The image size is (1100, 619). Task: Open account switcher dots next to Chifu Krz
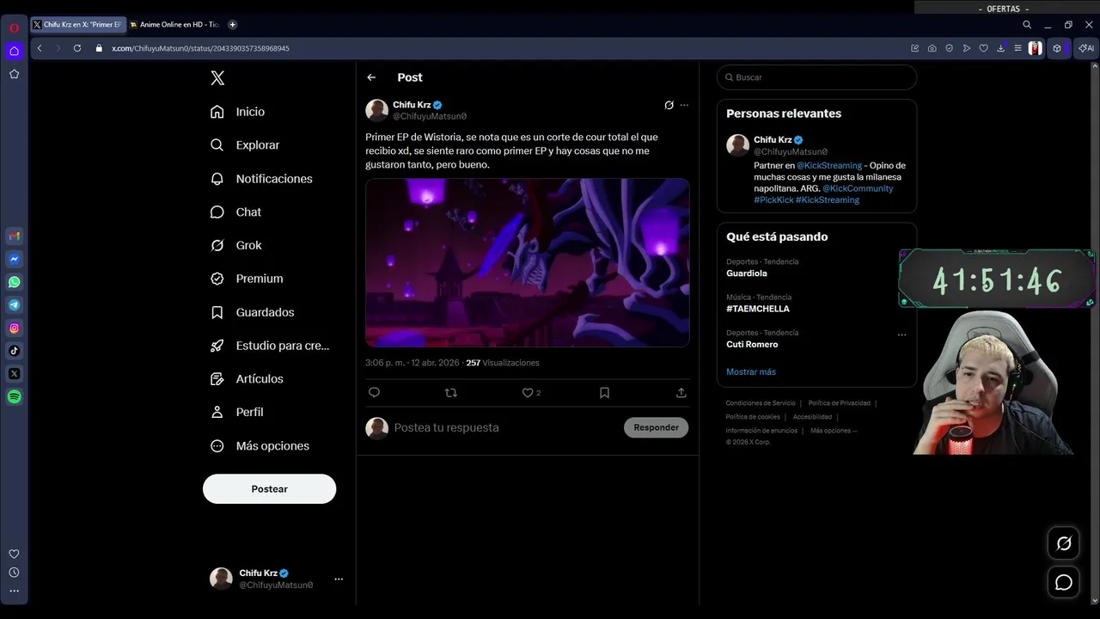339,579
